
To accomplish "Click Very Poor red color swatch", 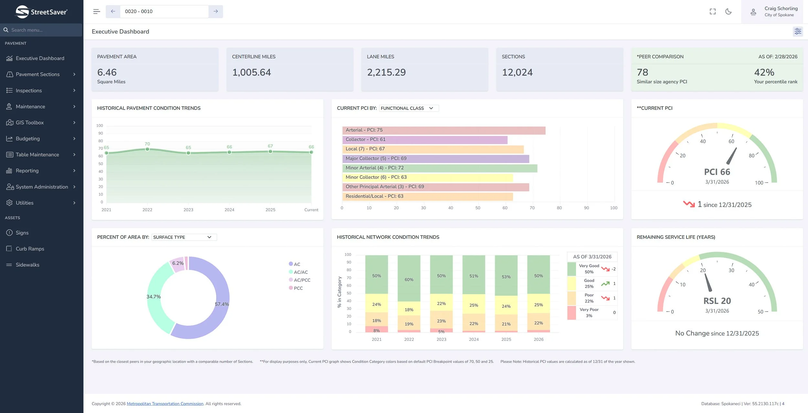I will pos(571,313).
